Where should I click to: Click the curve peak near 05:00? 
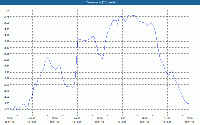coord(47,58)
